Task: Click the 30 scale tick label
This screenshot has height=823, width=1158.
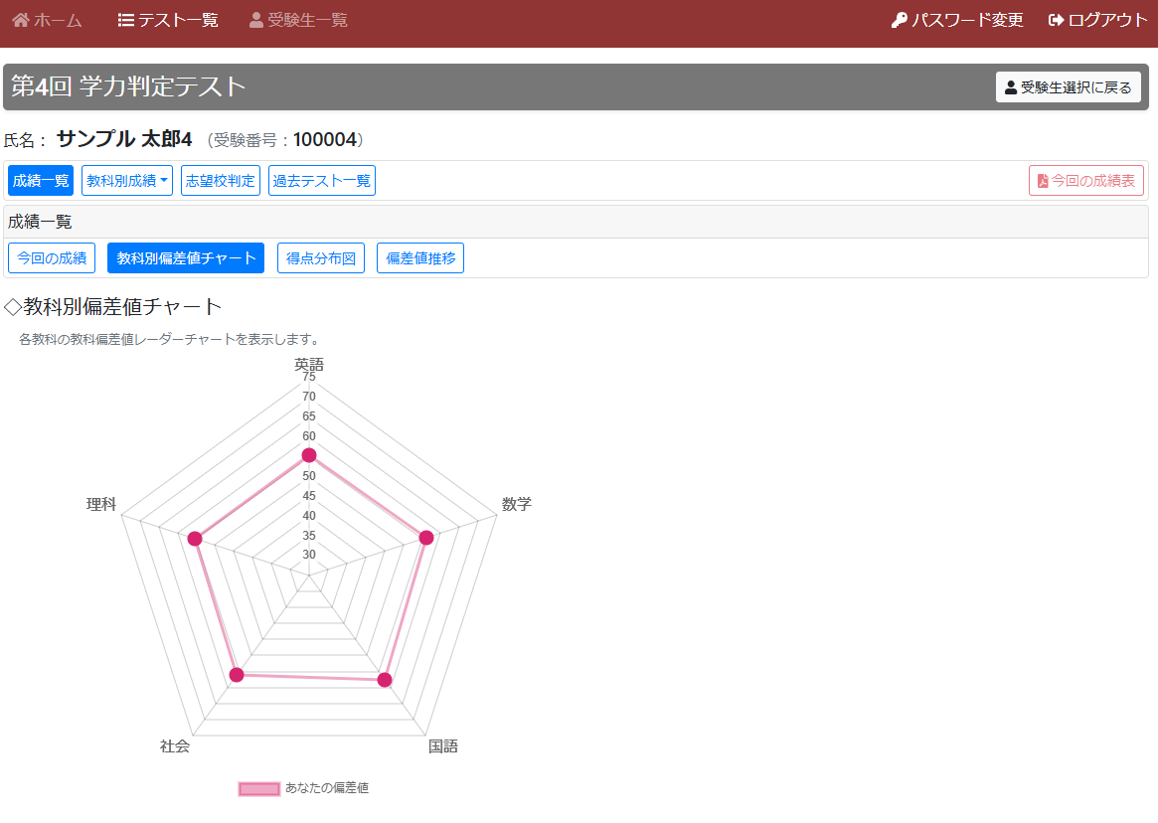Action: [x=309, y=555]
